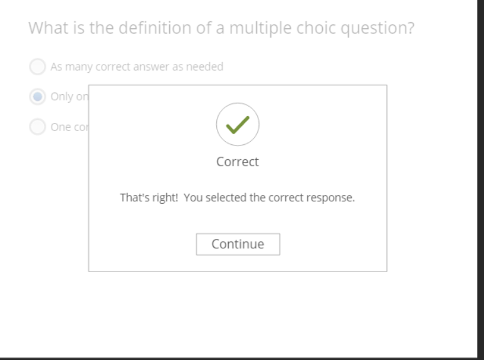
Task: Choose the "One co…" radio button
Action: pyautogui.click(x=38, y=127)
